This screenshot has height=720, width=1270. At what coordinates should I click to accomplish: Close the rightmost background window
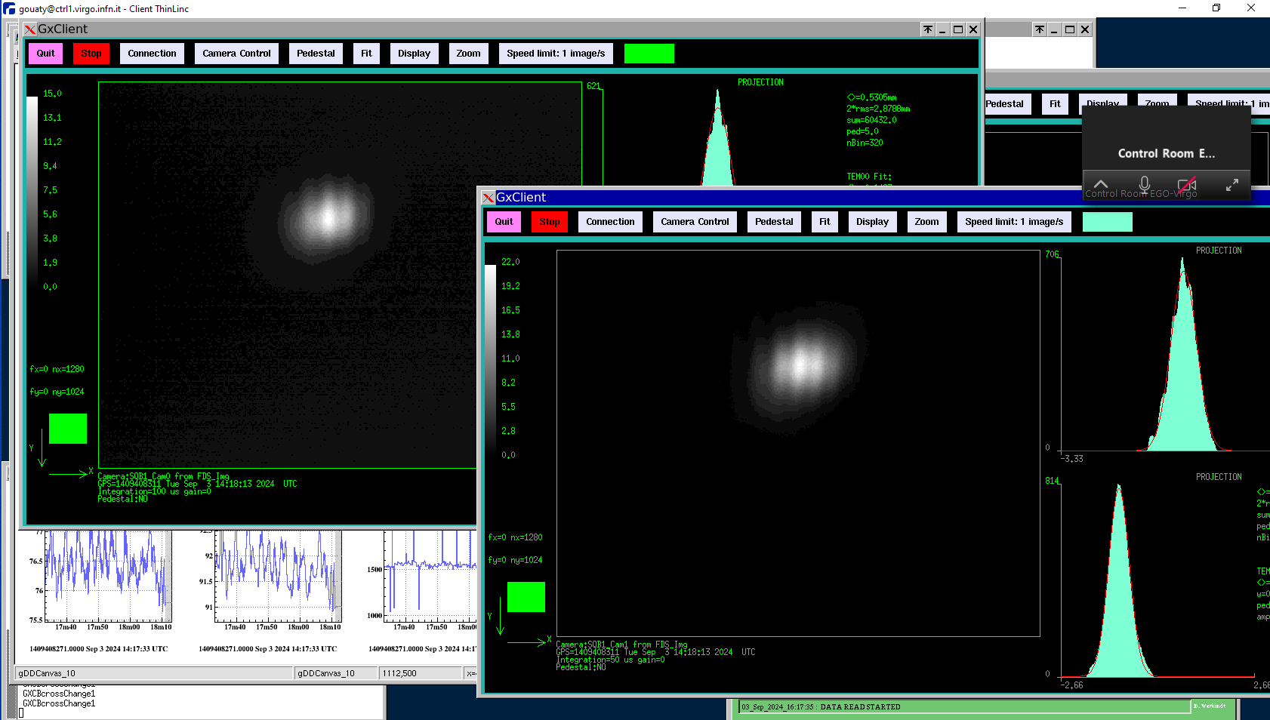point(1085,29)
